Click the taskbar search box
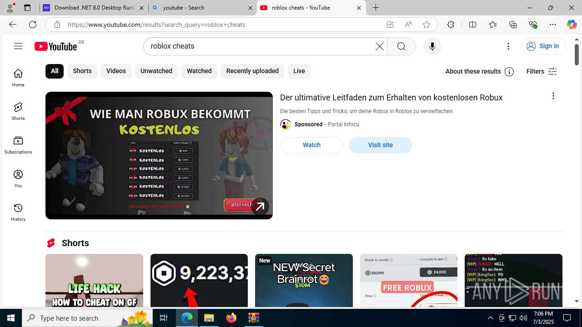Viewport: 582px width, 327px height. point(87,318)
